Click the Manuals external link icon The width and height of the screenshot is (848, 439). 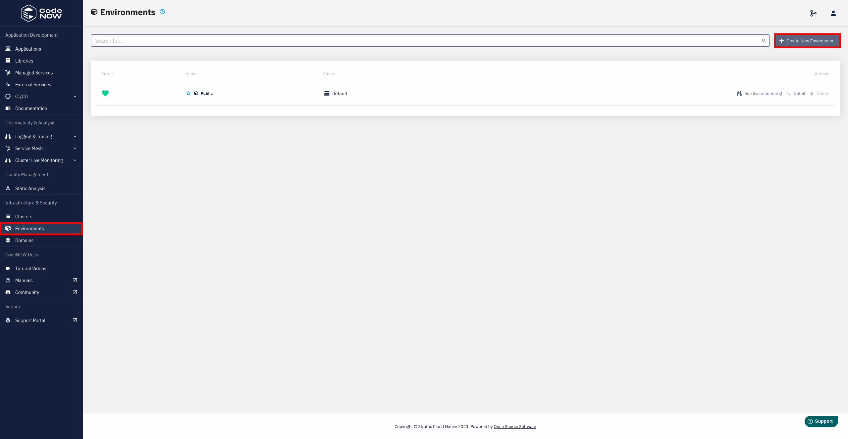[x=75, y=280]
